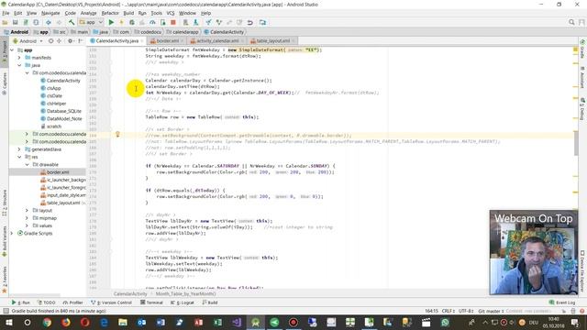Screen dimensions: 587x330
Task: Open the app run configuration dropdown
Action: click(91, 22)
